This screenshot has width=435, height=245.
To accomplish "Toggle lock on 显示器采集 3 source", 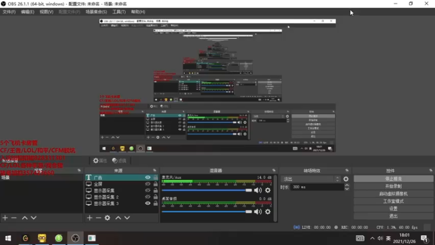I will point(156,203).
